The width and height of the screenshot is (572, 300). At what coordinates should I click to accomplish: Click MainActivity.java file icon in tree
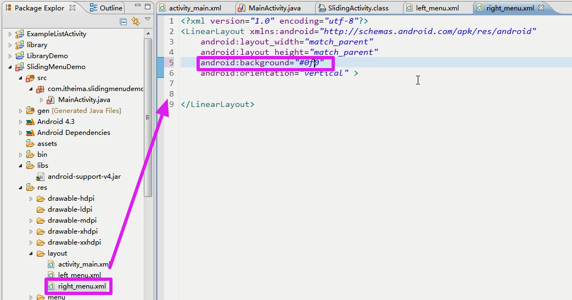click(51, 100)
